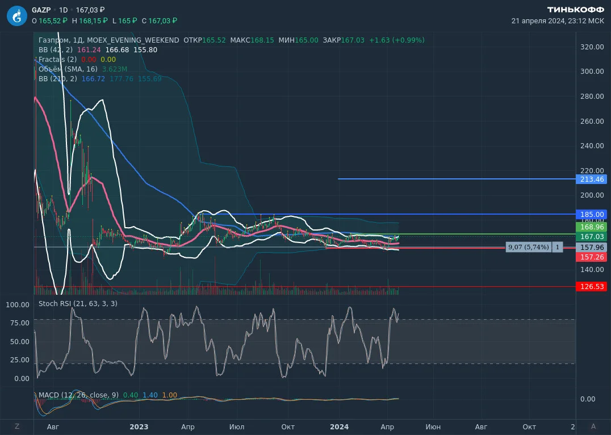Click the 213.46 blue price label
This screenshot has width=611, height=435.
(592, 179)
